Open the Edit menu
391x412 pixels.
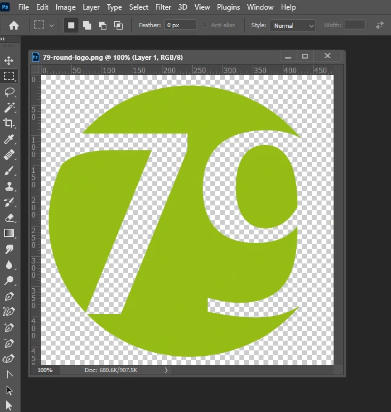pos(42,7)
